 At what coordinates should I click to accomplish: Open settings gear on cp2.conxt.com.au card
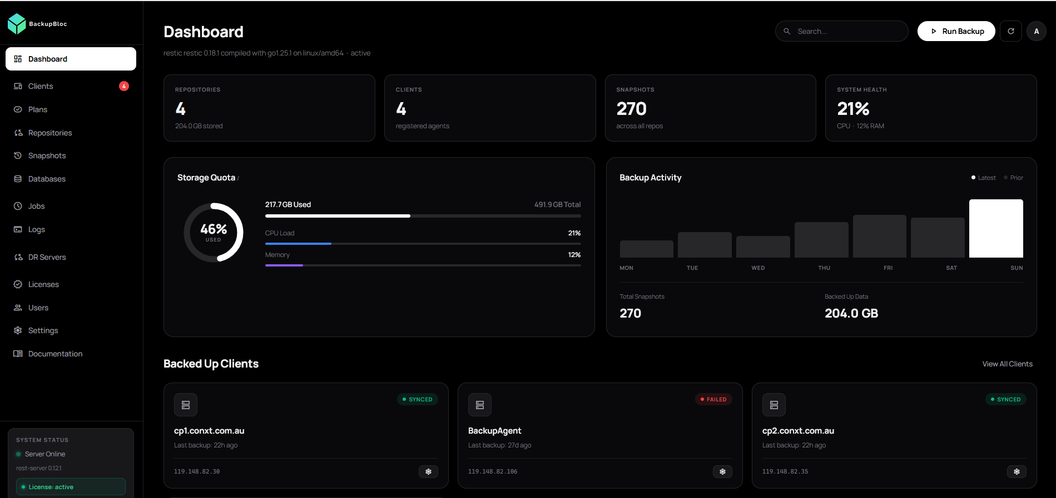[1017, 471]
